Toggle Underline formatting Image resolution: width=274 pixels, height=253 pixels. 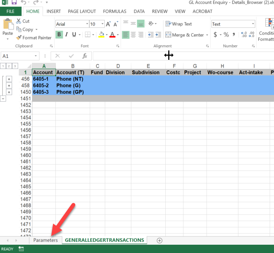[x=74, y=35]
